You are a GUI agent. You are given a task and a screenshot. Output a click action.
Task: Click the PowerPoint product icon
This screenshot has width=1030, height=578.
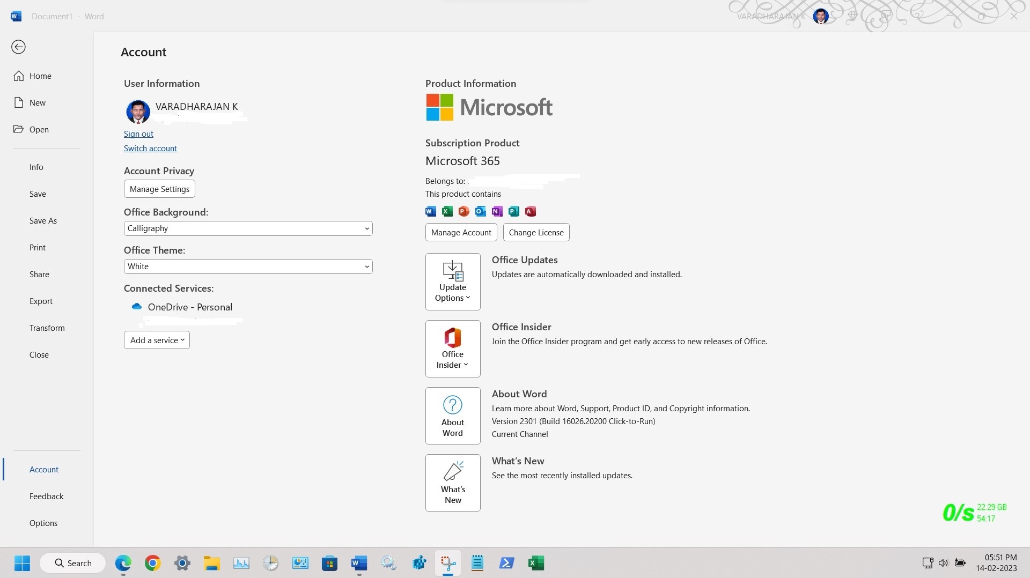(464, 211)
